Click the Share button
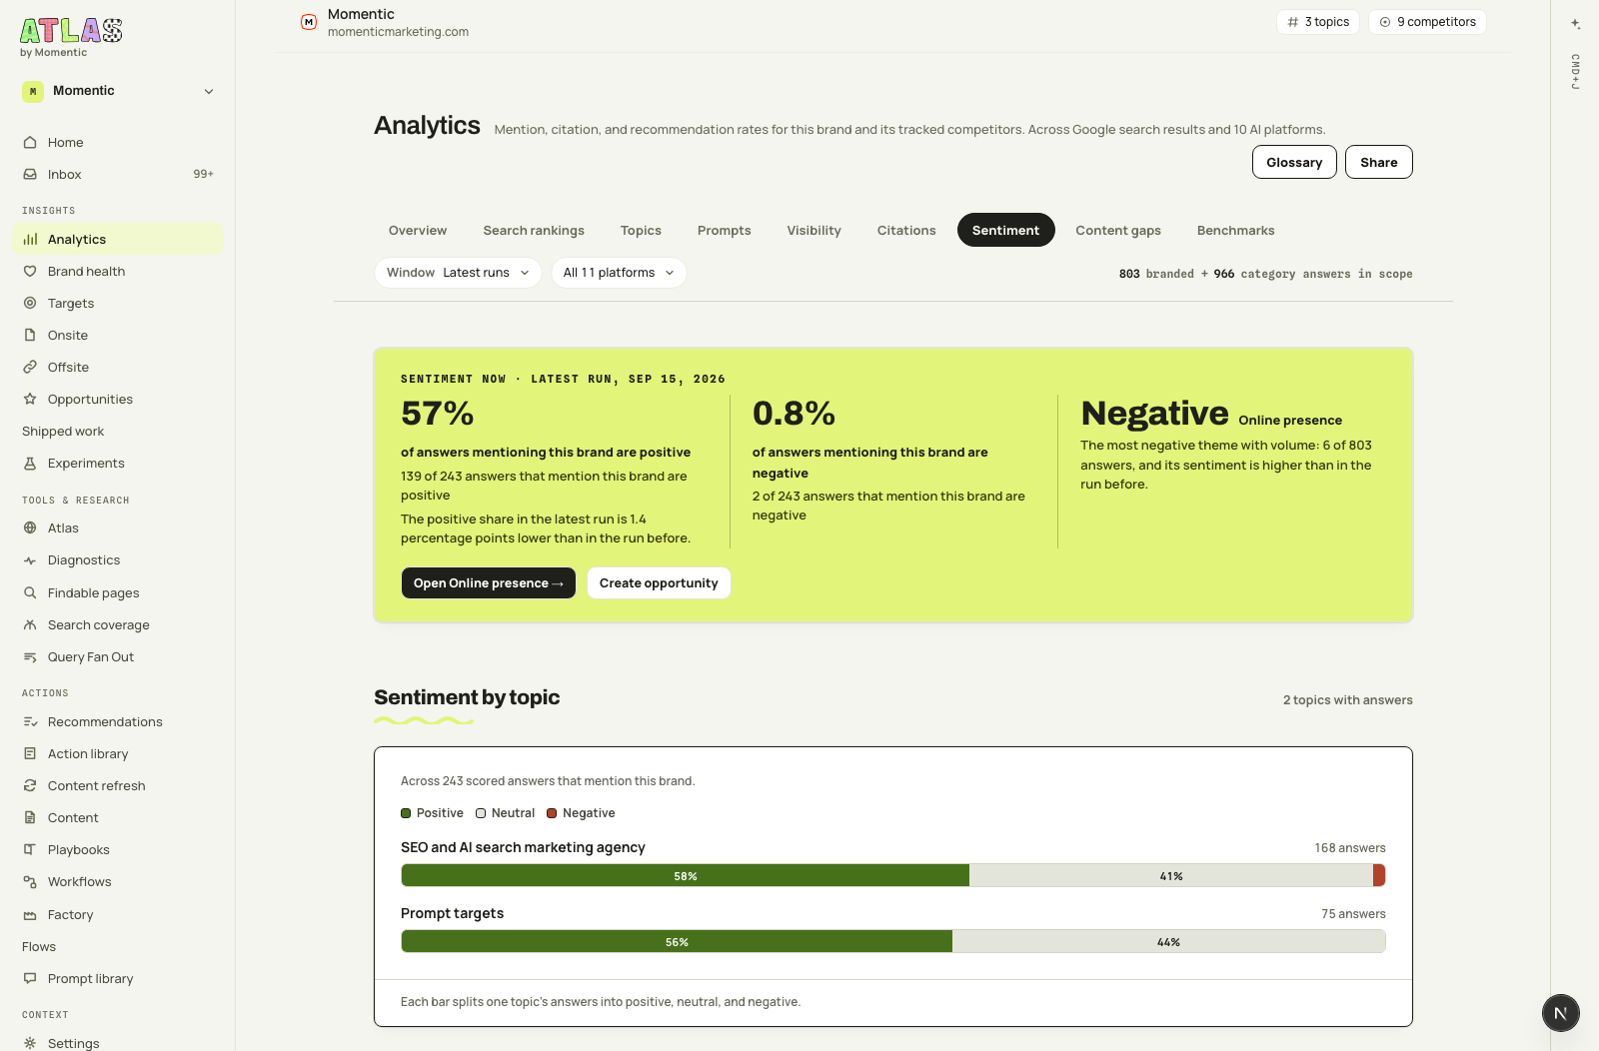 click(1379, 163)
